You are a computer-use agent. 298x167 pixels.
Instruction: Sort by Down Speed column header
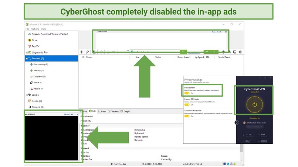pos(183,57)
